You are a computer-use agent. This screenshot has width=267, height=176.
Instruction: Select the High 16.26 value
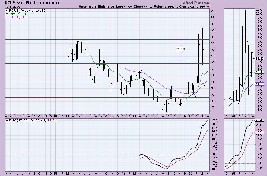(106, 7)
